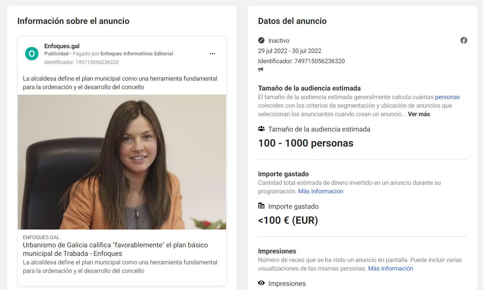Click the Enfoques.gal profile logo

point(31,53)
